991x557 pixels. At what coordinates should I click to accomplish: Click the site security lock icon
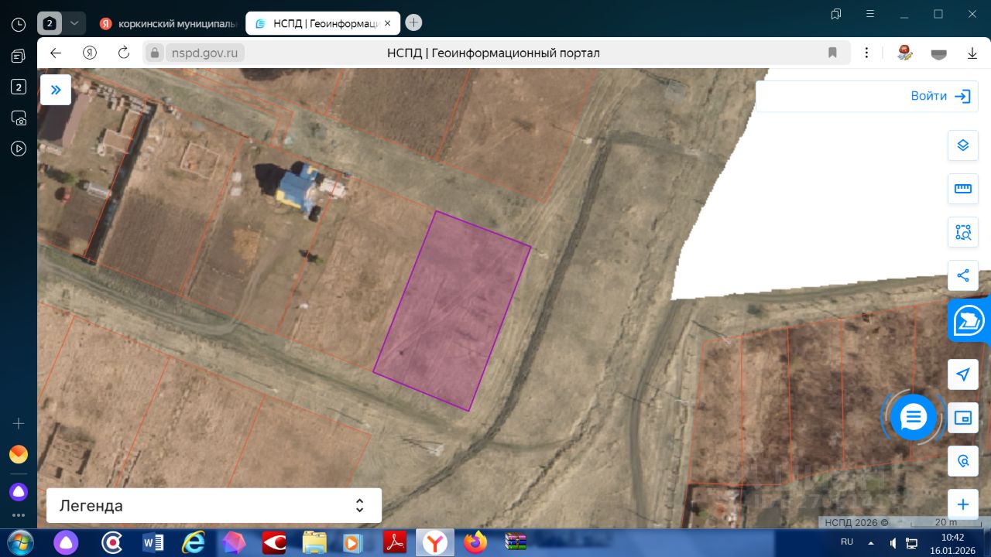(155, 53)
